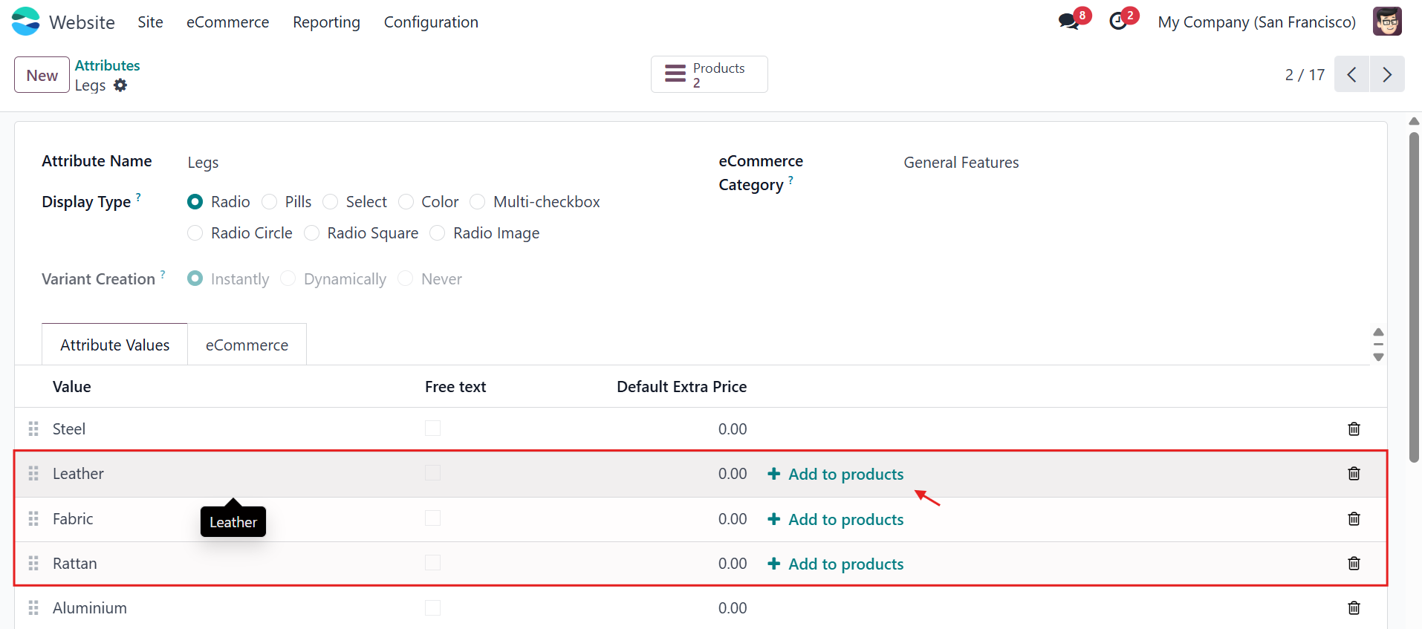This screenshot has height=629, width=1422.
Task: Open the user avatar menu
Action: pos(1387,22)
